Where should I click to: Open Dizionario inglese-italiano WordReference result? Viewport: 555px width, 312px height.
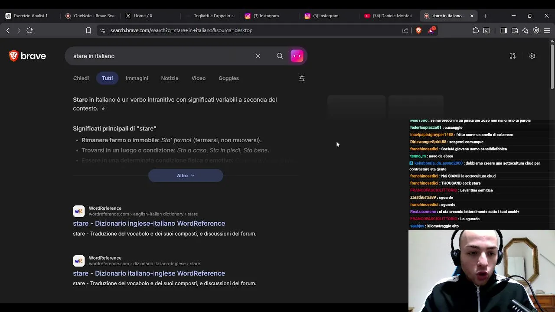(x=149, y=224)
